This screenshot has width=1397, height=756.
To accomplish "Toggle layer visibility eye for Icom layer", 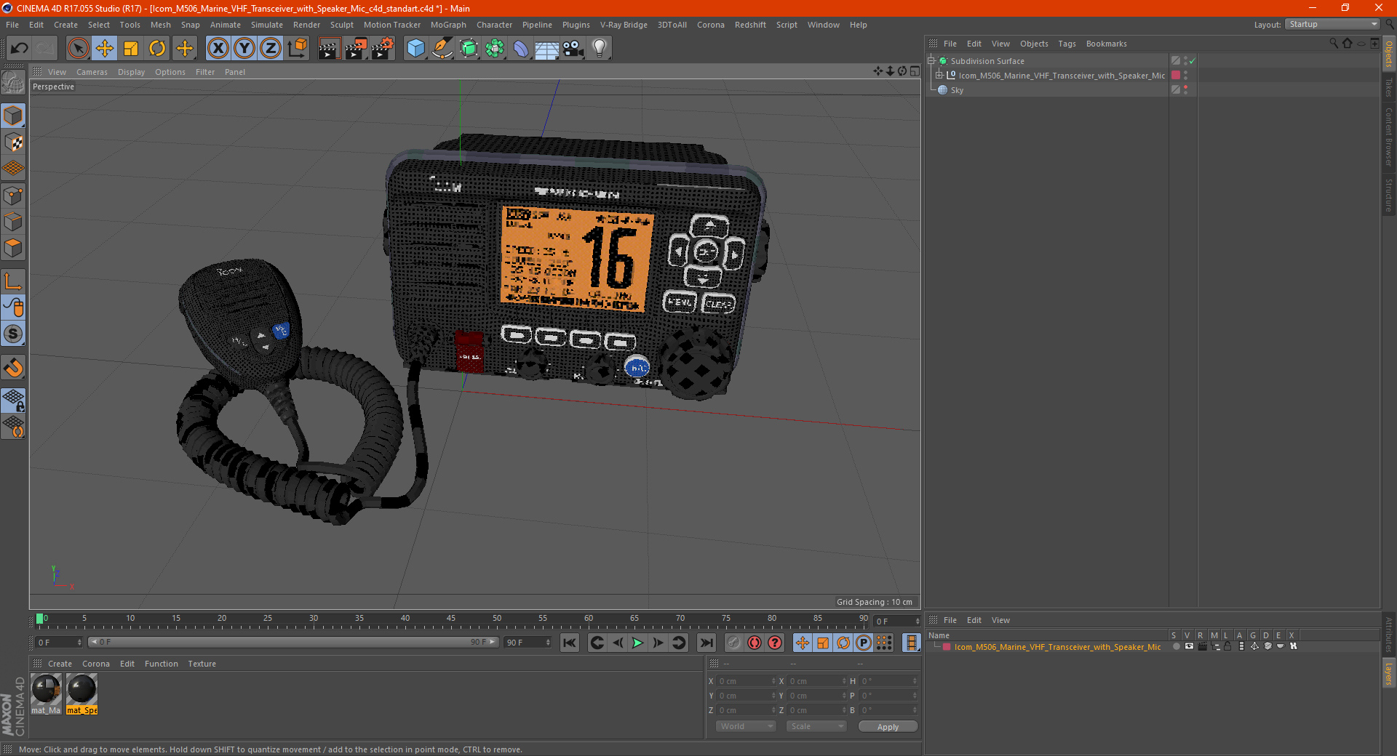I will pyautogui.click(x=1189, y=646).
